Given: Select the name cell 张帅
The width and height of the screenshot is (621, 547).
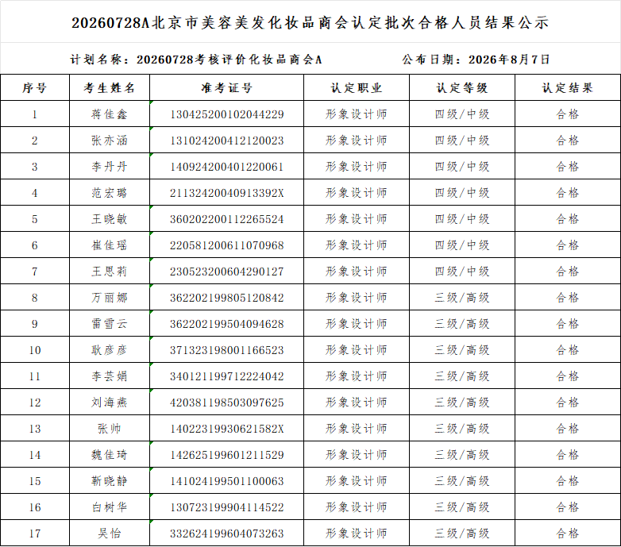Looking at the screenshot, I should coord(110,429).
